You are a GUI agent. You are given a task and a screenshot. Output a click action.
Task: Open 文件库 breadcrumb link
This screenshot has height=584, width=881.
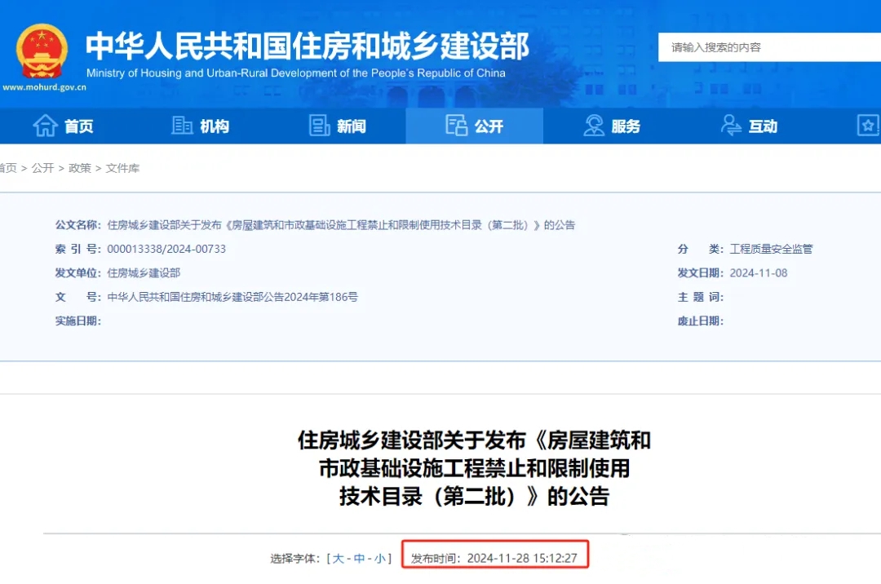click(122, 168)
